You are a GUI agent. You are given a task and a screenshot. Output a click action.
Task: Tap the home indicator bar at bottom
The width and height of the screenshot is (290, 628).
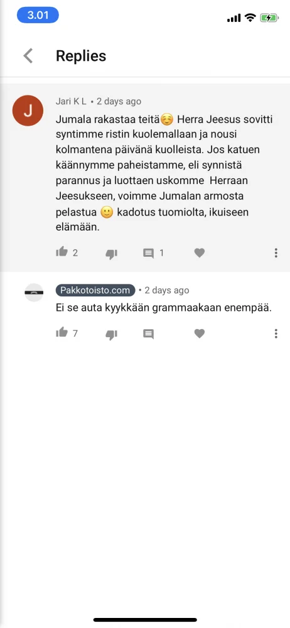(x=145, y=620)
